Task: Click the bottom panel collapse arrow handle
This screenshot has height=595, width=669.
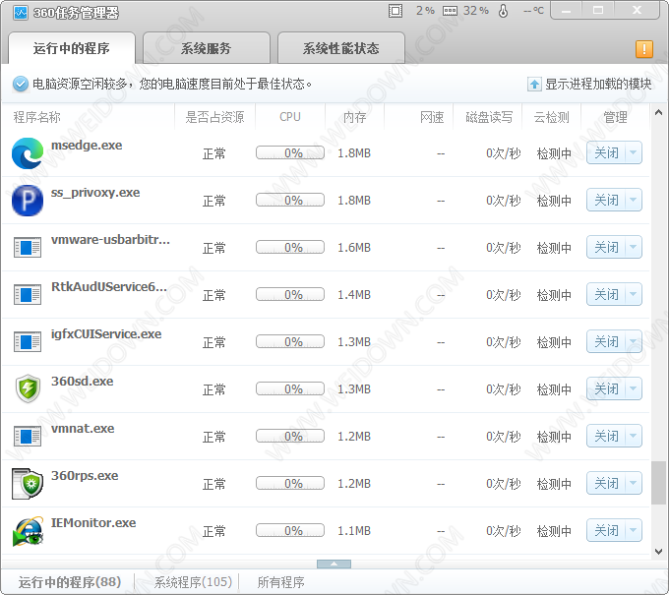Action: point(334,564)
